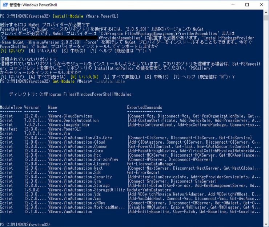
Task: Click VMware.VimAutomation.Hcx module name
Action: [x=75, y=155]
